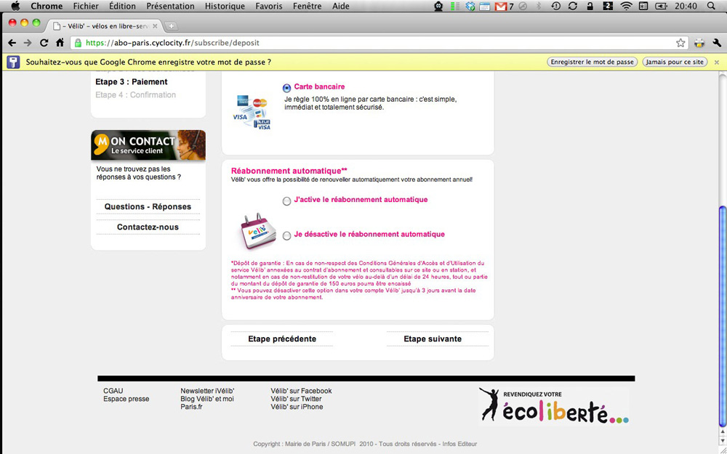Viewport: 727px width, 454px height.
Task: Close the Vélib' browser tab
Action: click(x=155, y=25)
